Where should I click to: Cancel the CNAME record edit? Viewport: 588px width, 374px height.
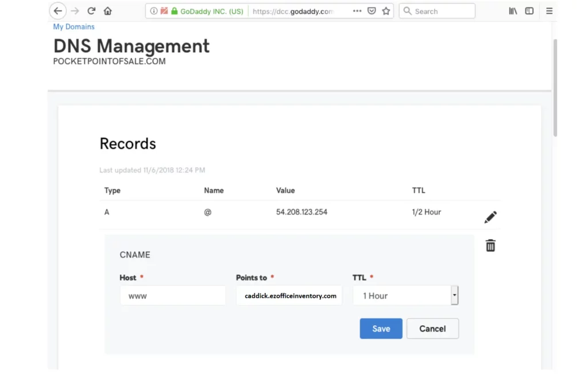tap(432, 328)
